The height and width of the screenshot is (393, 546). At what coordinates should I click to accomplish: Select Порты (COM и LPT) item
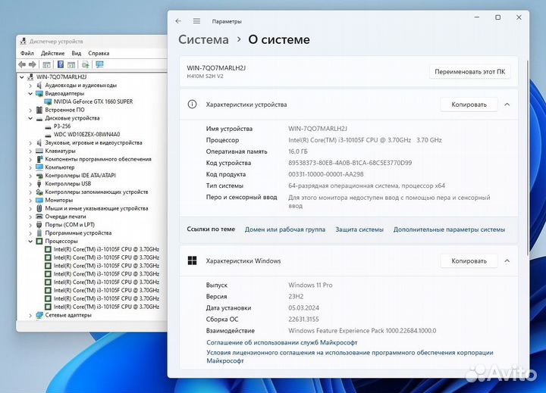click(70, 225)
